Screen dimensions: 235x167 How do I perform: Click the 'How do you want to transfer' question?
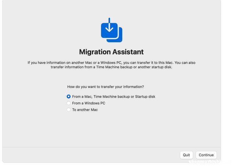click(x=106, y=87)
